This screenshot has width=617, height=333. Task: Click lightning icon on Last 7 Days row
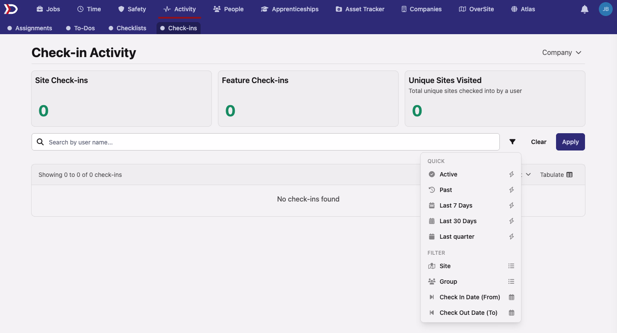point(512,205)
